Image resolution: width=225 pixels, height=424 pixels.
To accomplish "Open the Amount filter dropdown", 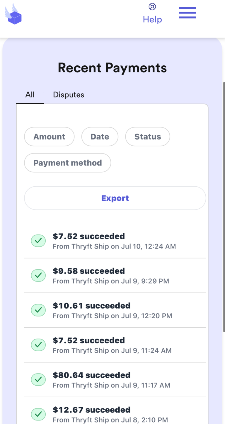I will pos(49,137).
